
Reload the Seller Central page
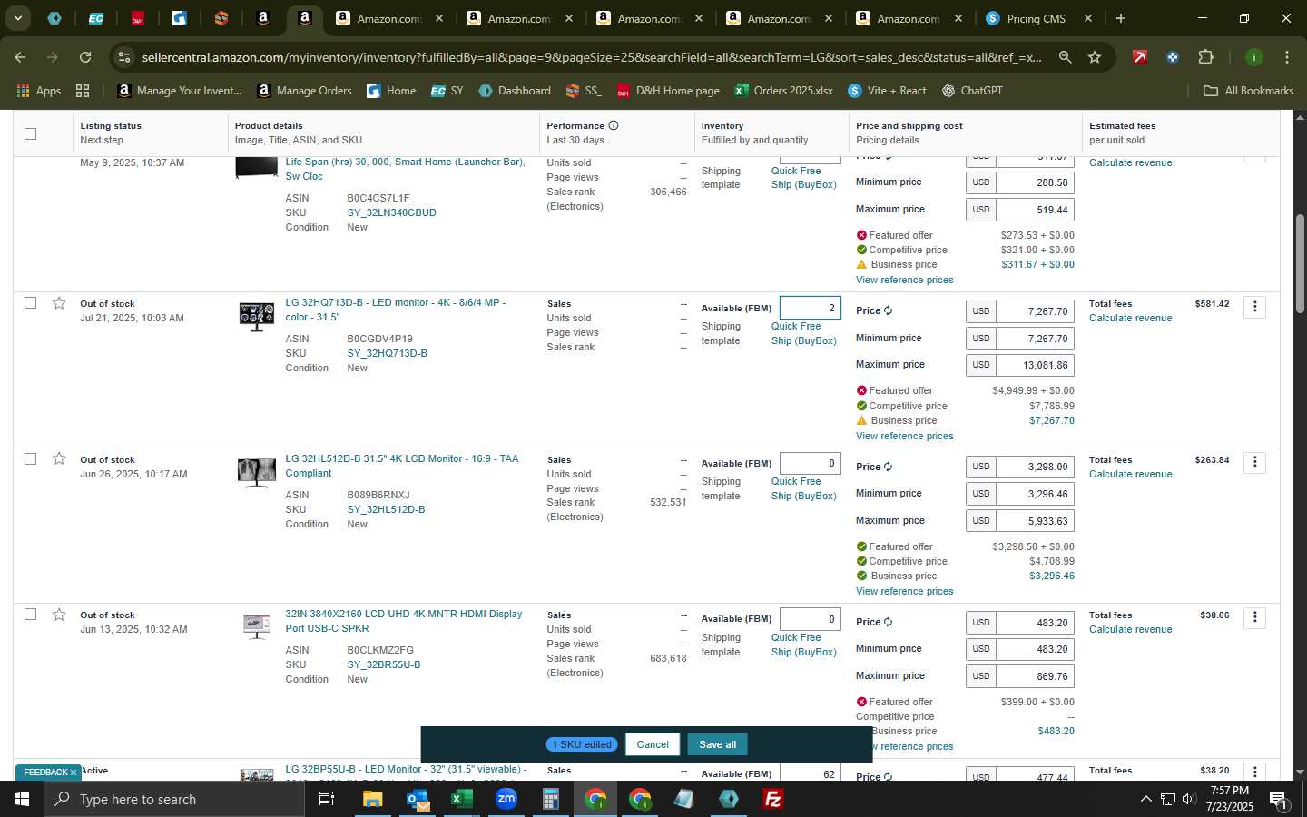[x=85, y=57]
